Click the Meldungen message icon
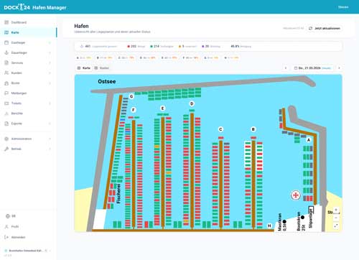 tap(6, 93)
